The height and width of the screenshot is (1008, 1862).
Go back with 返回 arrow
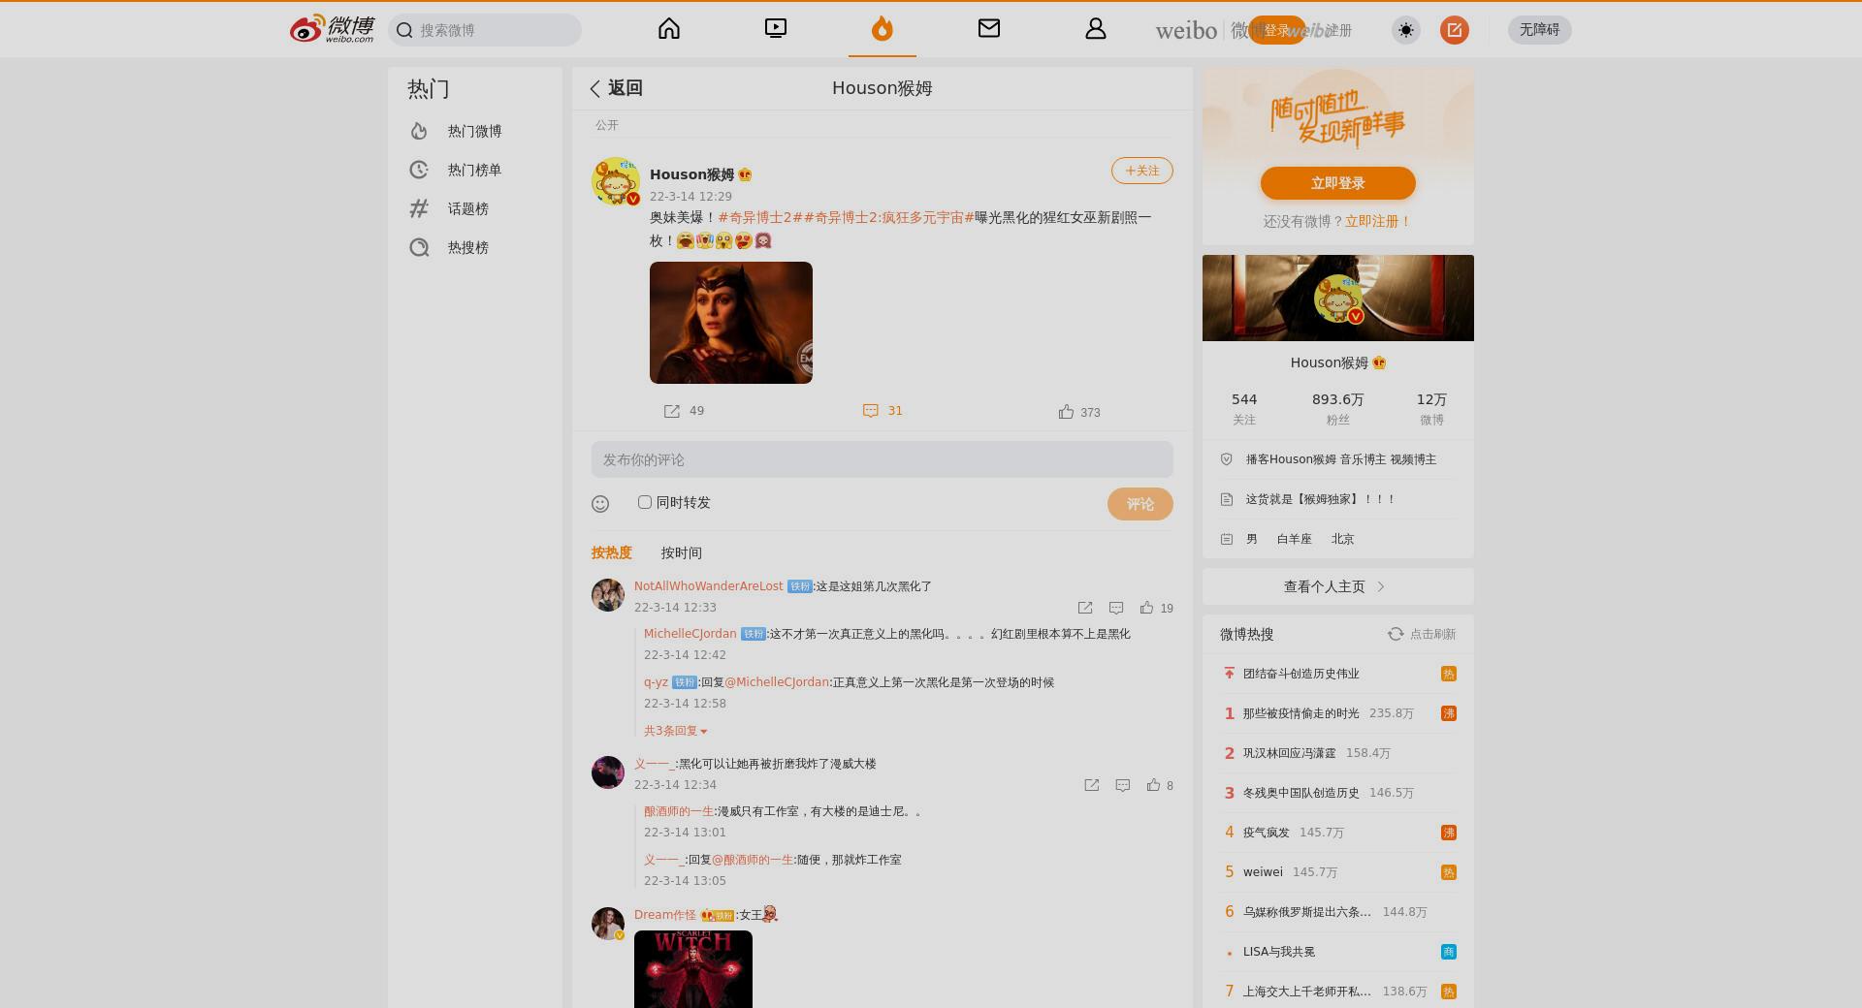[616, 88]
